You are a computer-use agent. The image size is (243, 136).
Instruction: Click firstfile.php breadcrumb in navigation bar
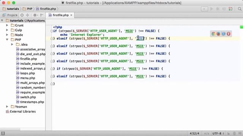tap(46, 9)
